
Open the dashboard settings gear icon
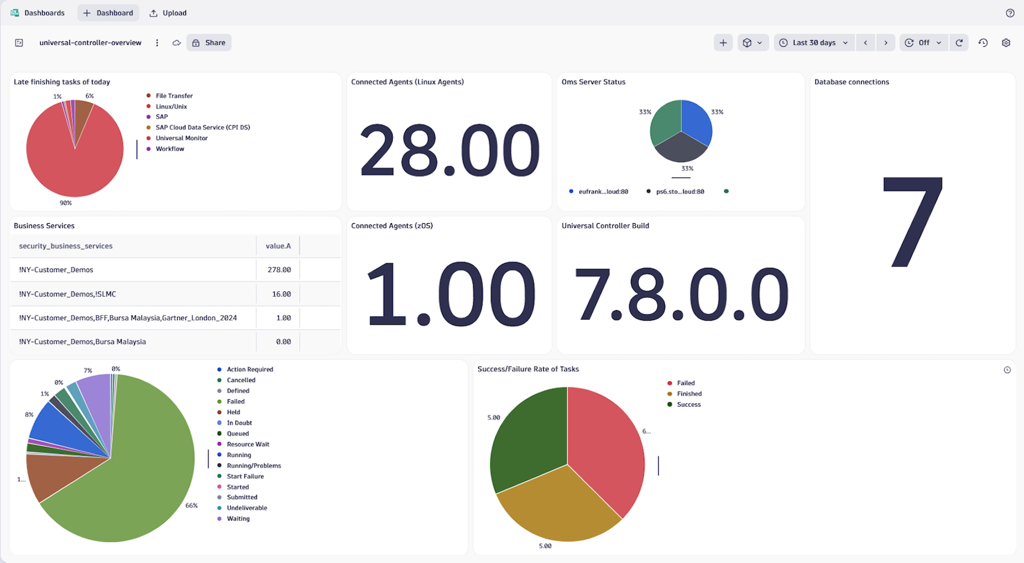[1006, 42]
